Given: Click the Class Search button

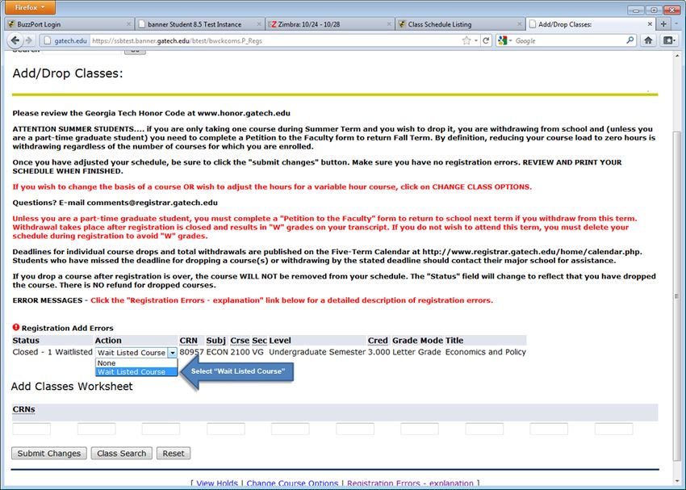Looking at the screenshot, I should coord(122,453).
